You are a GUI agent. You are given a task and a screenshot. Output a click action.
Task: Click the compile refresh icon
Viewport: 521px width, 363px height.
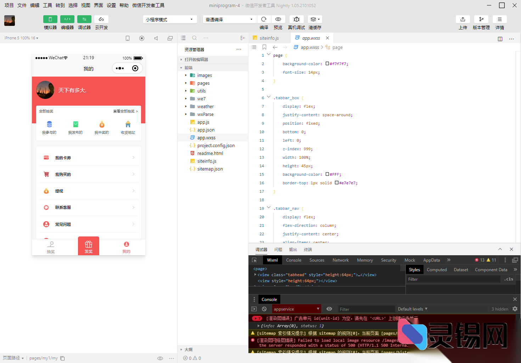(x=264, y=19)
